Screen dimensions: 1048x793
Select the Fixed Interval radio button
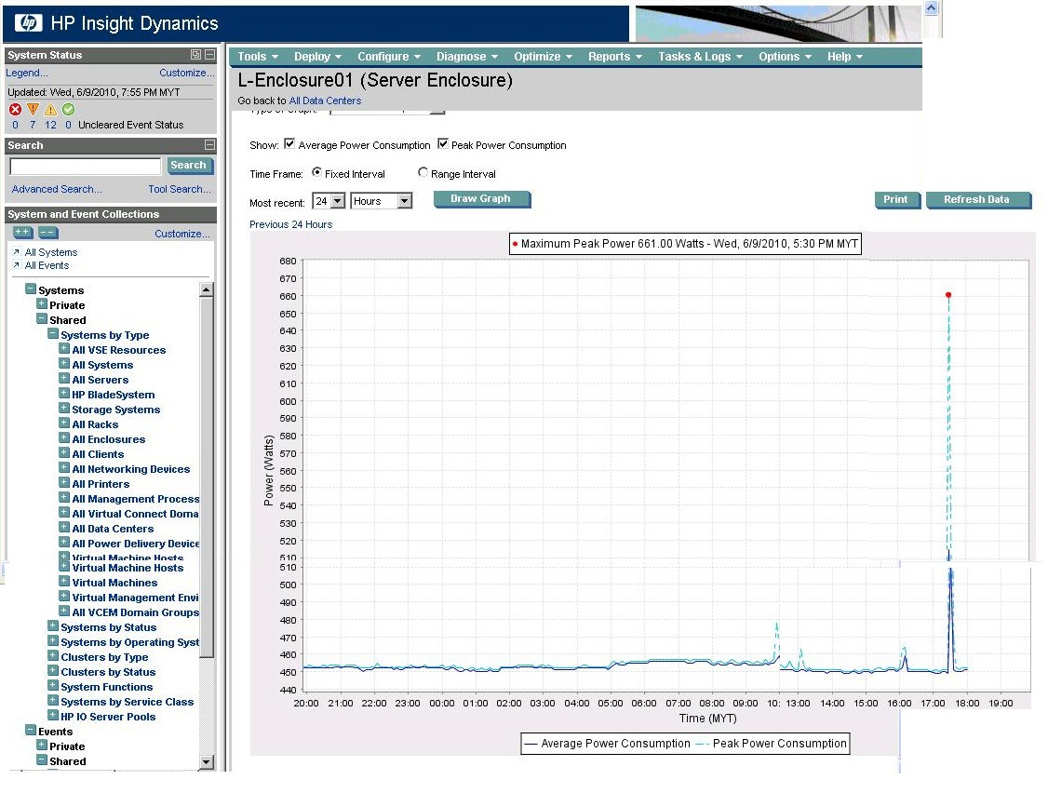316,172
